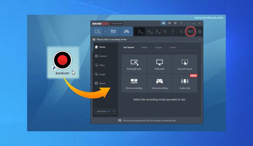
Task: Toggle the speaker sound icon
Action: point(149,32)
